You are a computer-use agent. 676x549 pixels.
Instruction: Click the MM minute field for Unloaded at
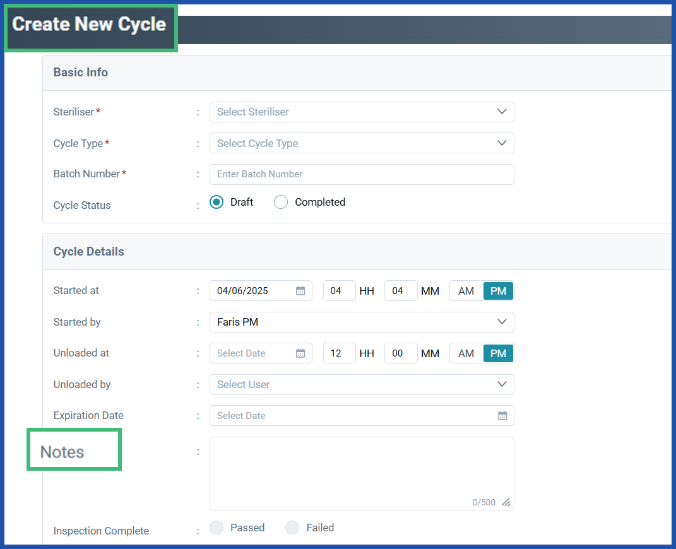[x=400, y=353]
